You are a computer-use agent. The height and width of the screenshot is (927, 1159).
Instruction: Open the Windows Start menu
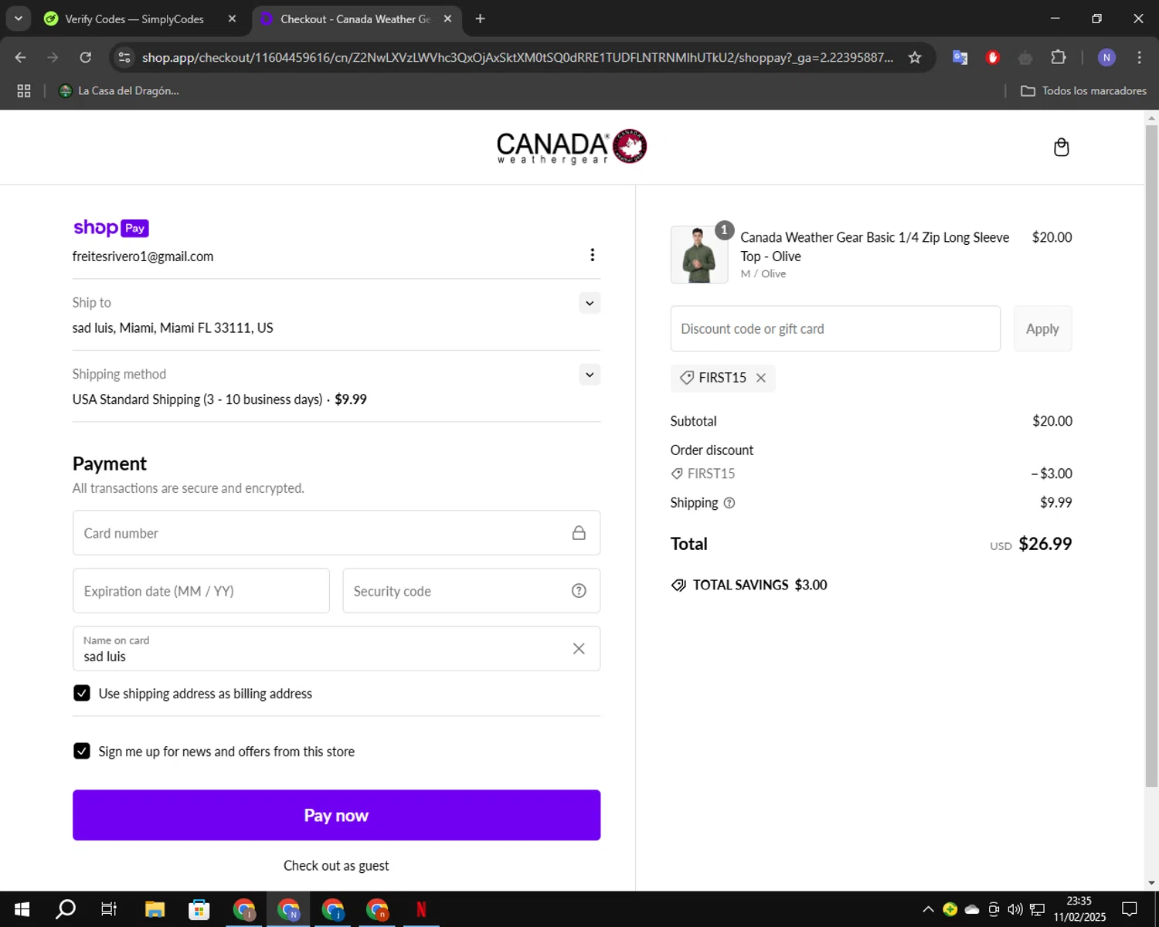coord(22,909)
